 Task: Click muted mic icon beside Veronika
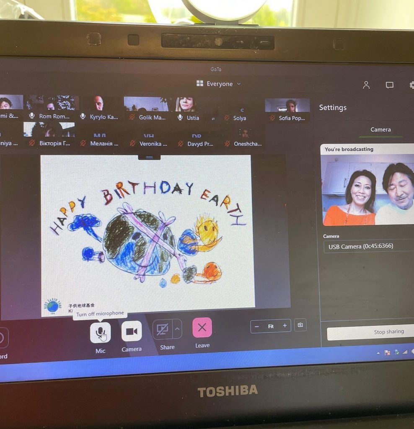pyautogui.click(x=132, y=143)
